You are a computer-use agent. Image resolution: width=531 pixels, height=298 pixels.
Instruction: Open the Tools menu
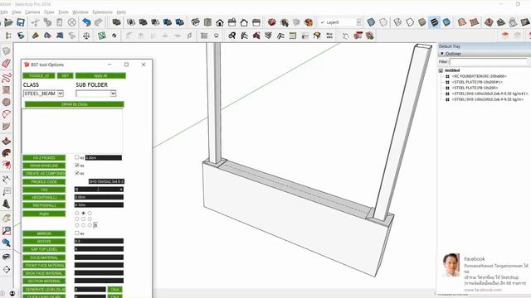coord(63,12)
